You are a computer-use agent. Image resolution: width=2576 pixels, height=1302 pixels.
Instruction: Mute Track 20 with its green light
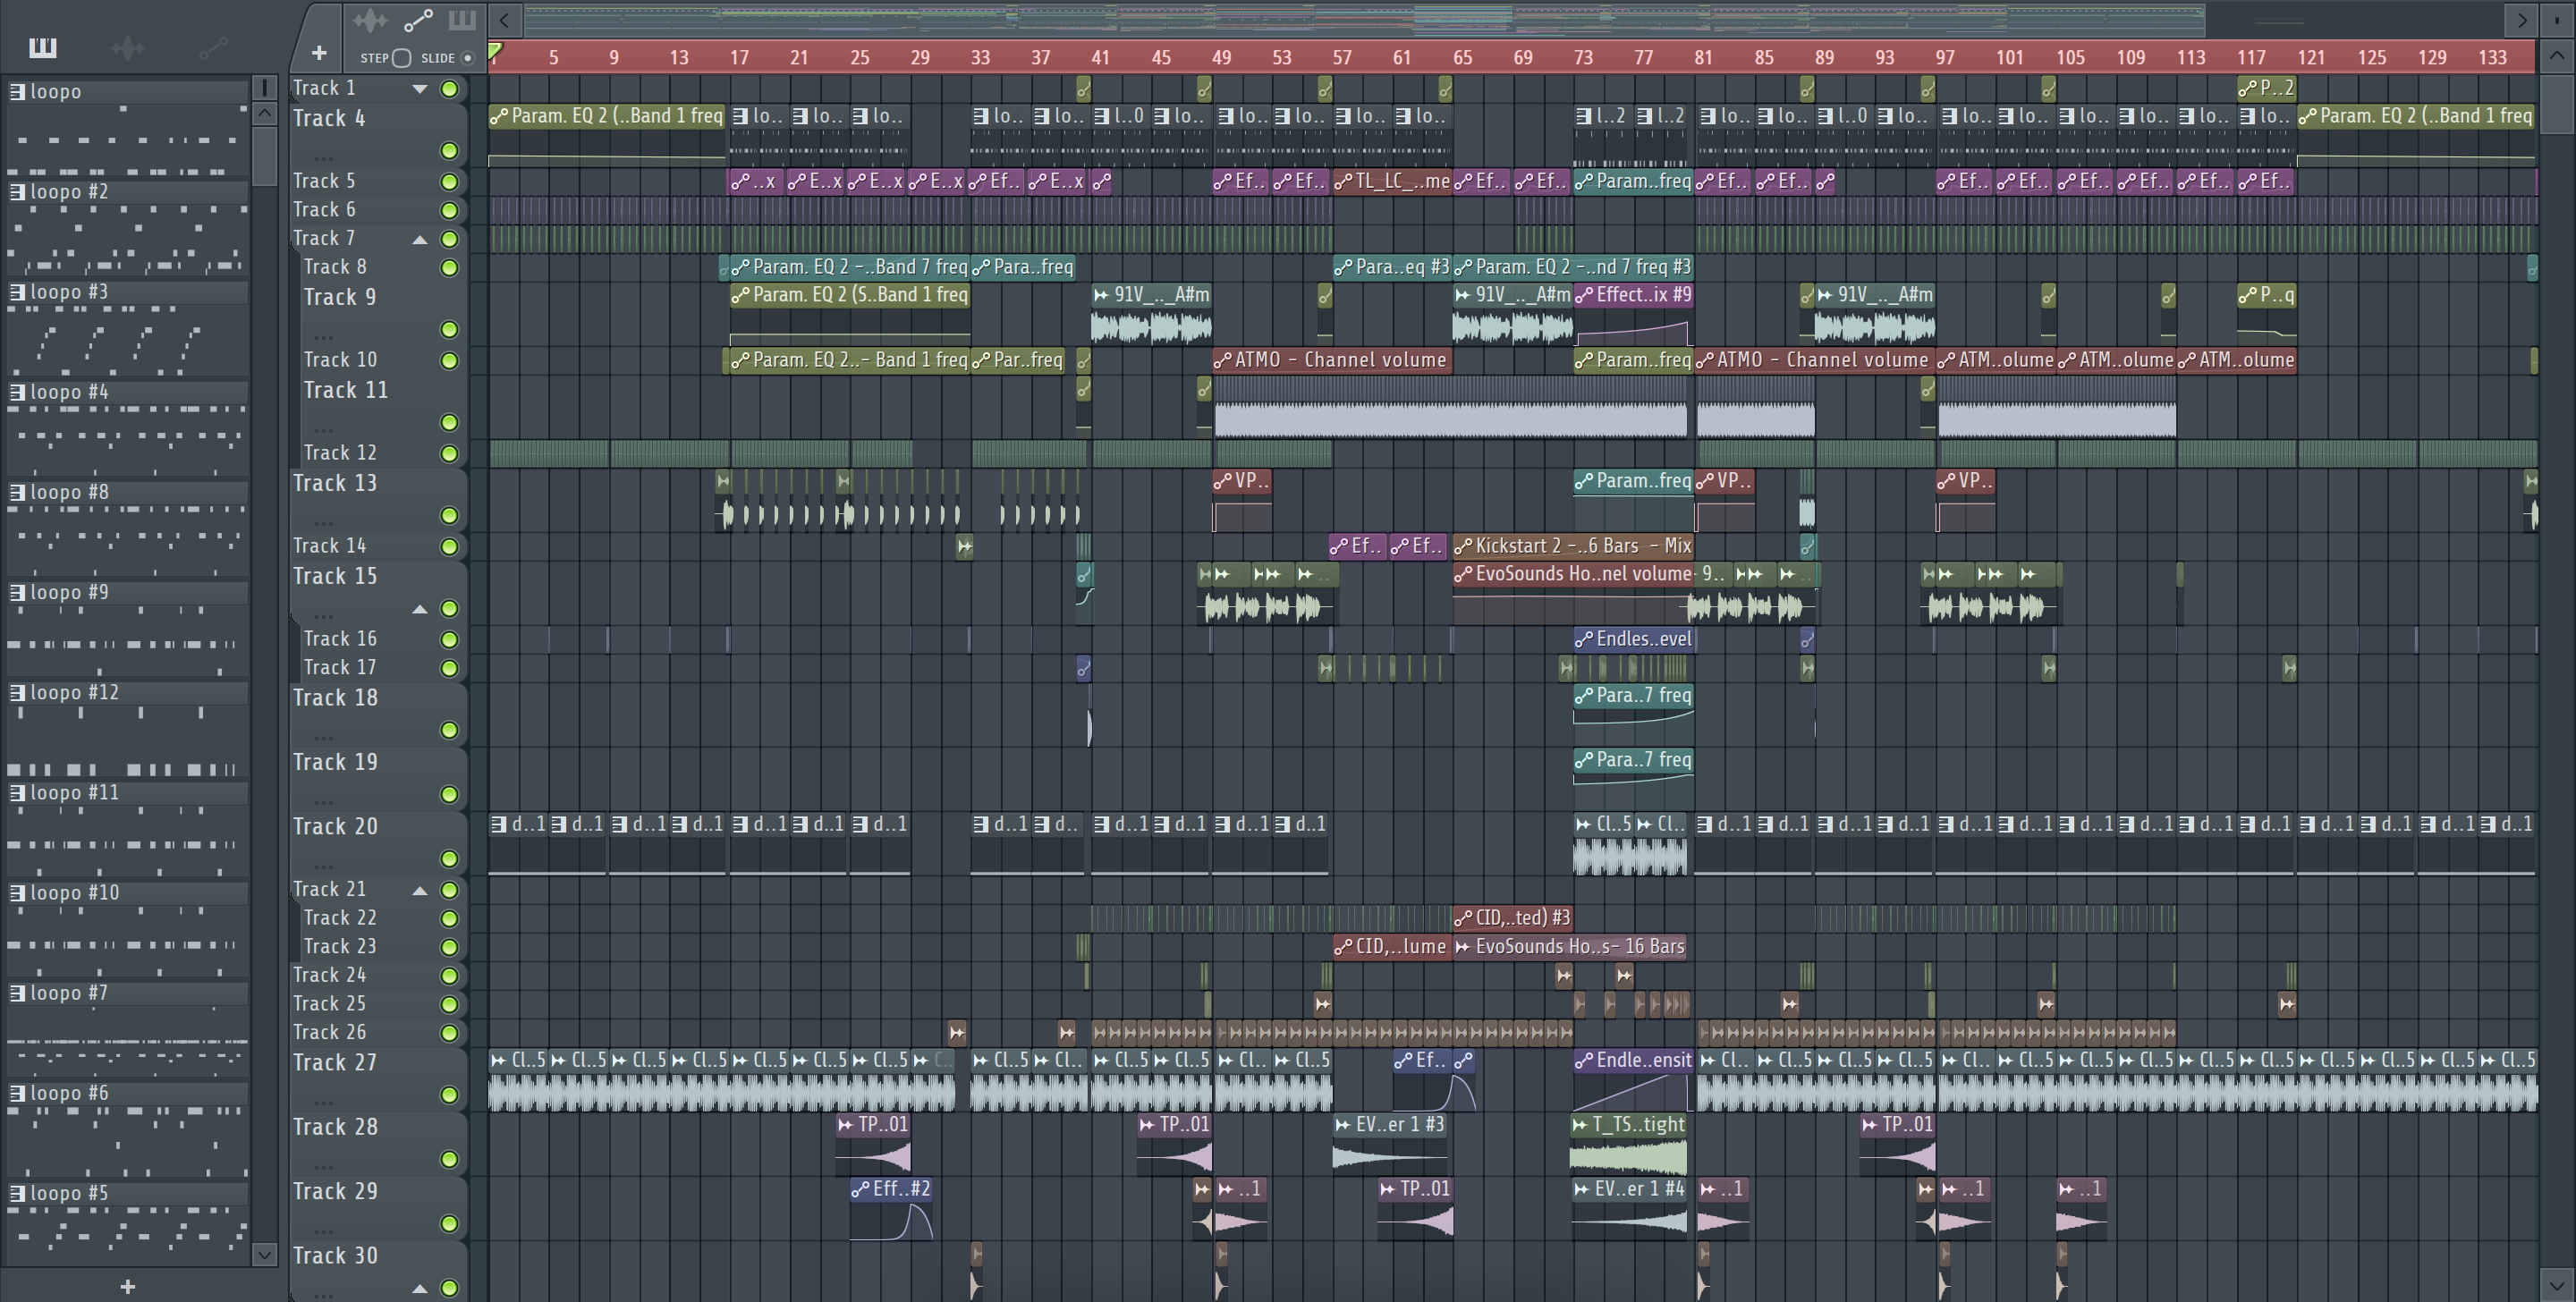click(x=450, y=859)
